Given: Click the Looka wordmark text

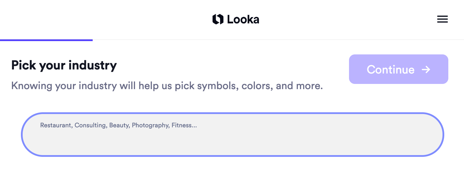Looking at the screenshot, I should 243,20.
